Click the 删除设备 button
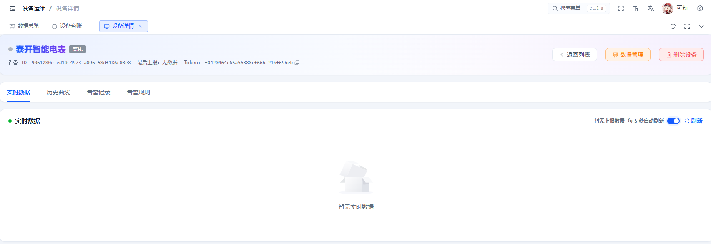 coord(681,55)
